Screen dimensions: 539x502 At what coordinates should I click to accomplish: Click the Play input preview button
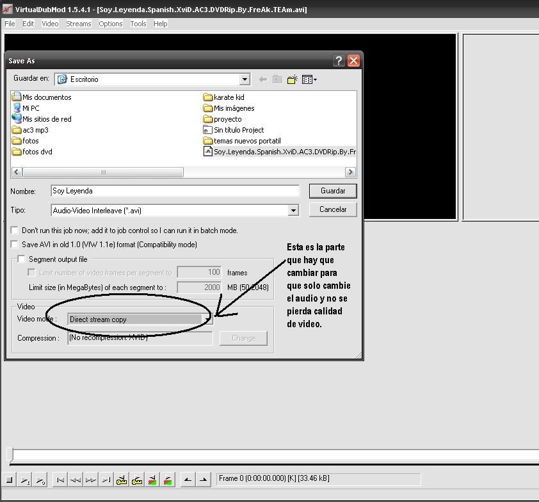pyautogui.click(x=25, y=480)
